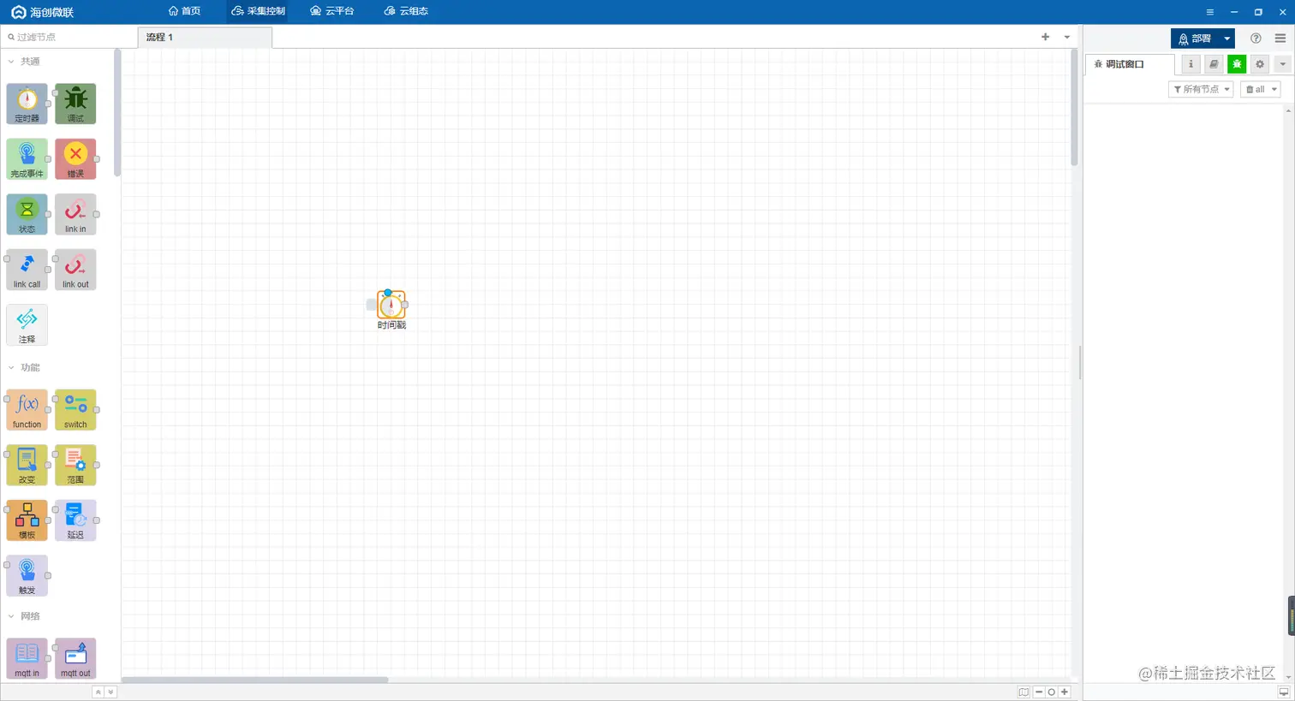Select the 时间戳 node on the canvas

(391, 305)
